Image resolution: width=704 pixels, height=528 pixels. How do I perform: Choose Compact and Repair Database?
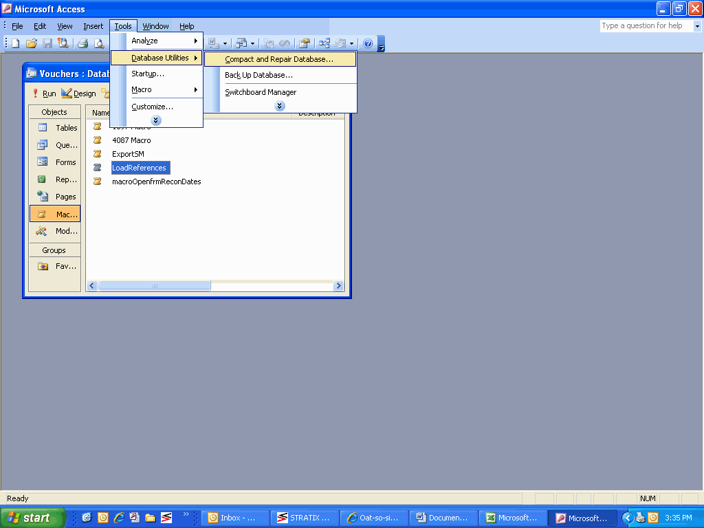tap(280, 59)
